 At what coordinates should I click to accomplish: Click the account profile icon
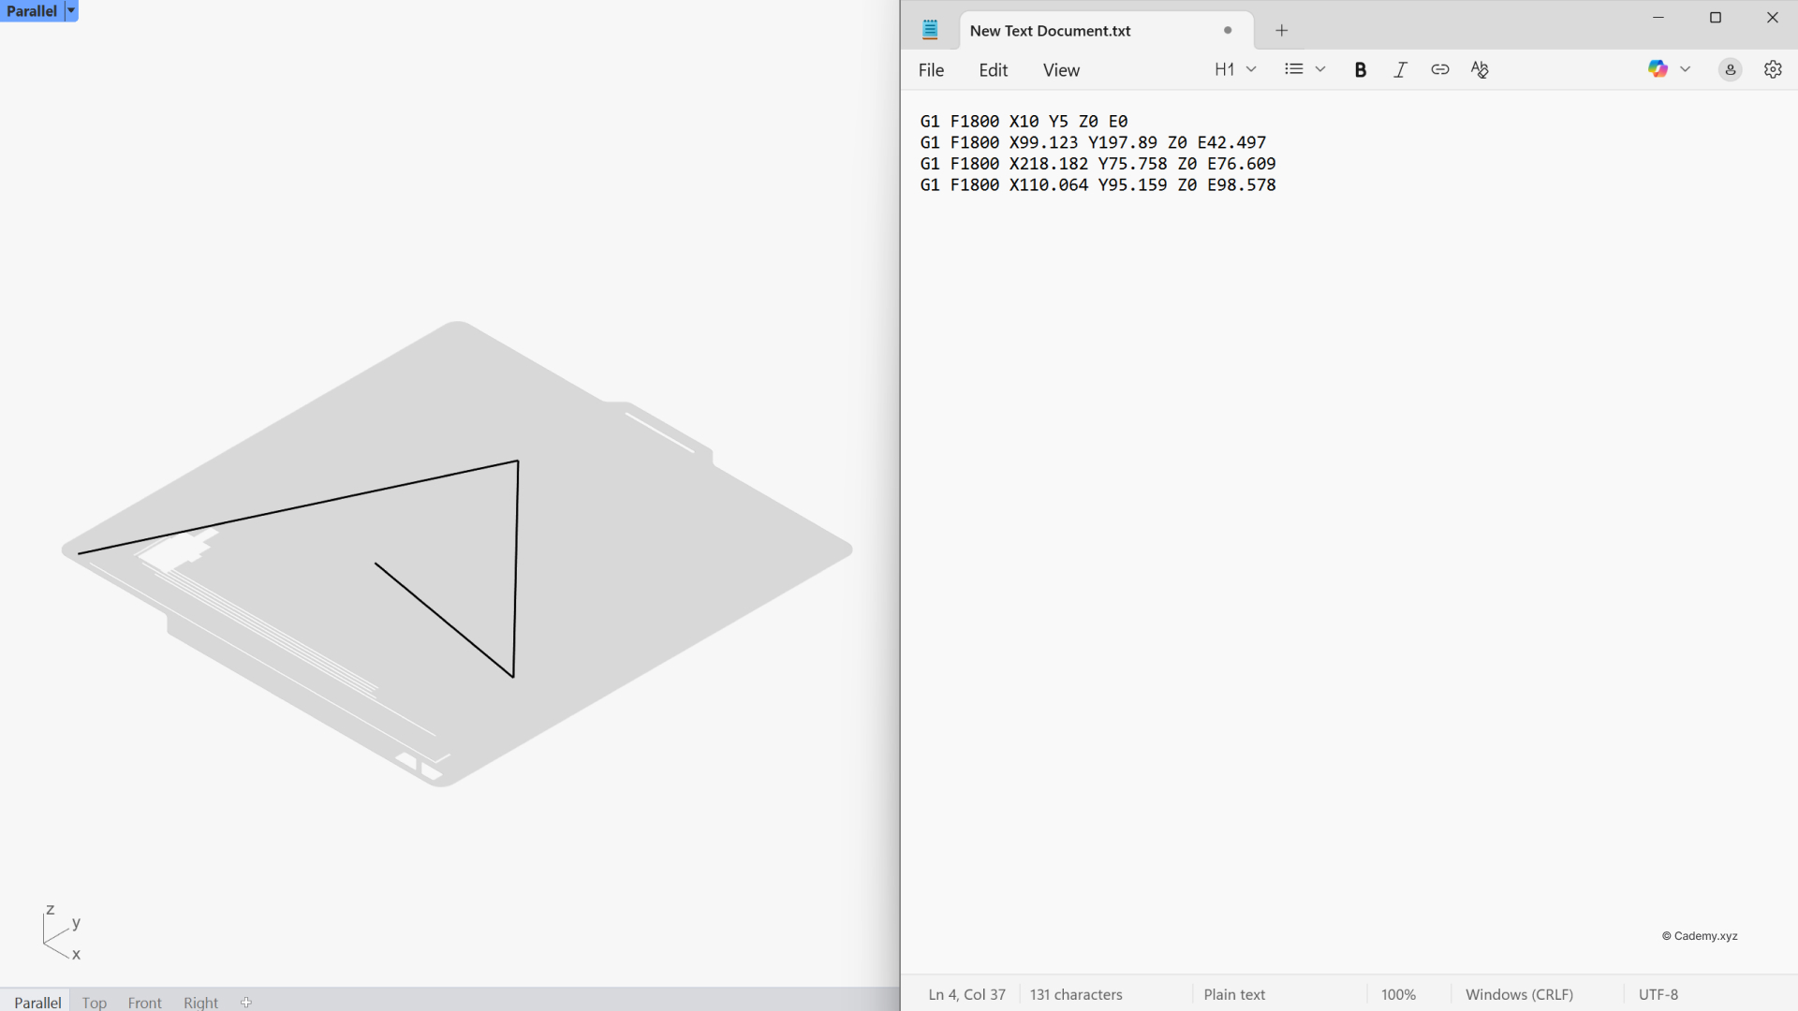tap(1730, 69)
